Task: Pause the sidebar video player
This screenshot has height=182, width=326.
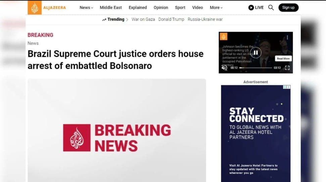Action: (x=256, y=53)
